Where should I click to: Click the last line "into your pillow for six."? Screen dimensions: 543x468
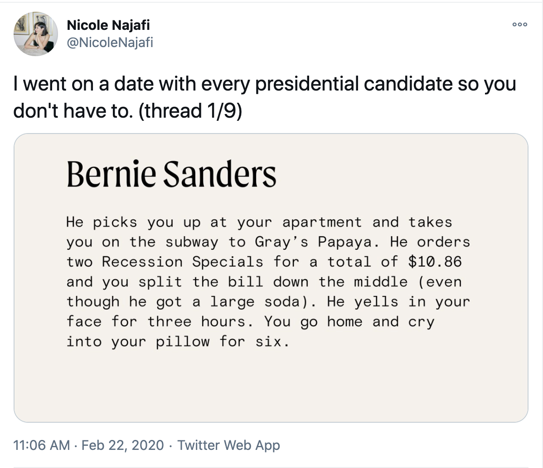tap(178, 342)
